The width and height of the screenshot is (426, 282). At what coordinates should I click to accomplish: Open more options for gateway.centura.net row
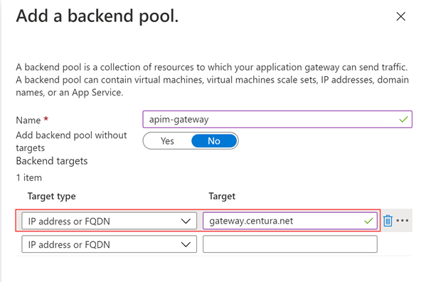(403, 221)
